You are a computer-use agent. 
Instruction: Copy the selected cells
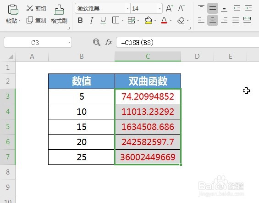[36, 20]
